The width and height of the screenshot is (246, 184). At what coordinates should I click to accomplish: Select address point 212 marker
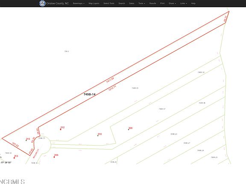[x=61, y=129]
